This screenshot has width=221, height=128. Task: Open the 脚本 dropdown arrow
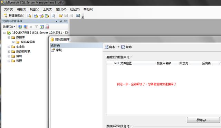tap(118, 47)
